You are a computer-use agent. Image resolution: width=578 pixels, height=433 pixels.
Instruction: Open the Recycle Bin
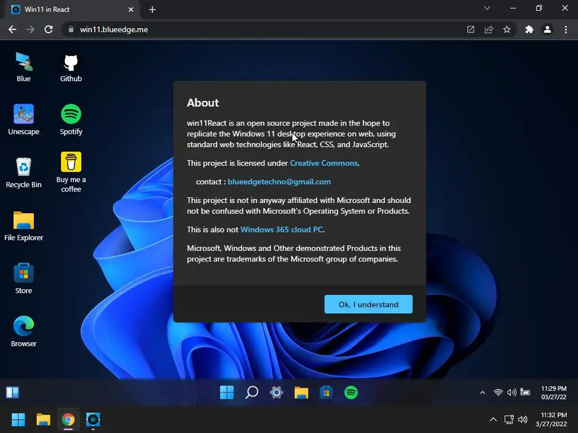(24, 173)
